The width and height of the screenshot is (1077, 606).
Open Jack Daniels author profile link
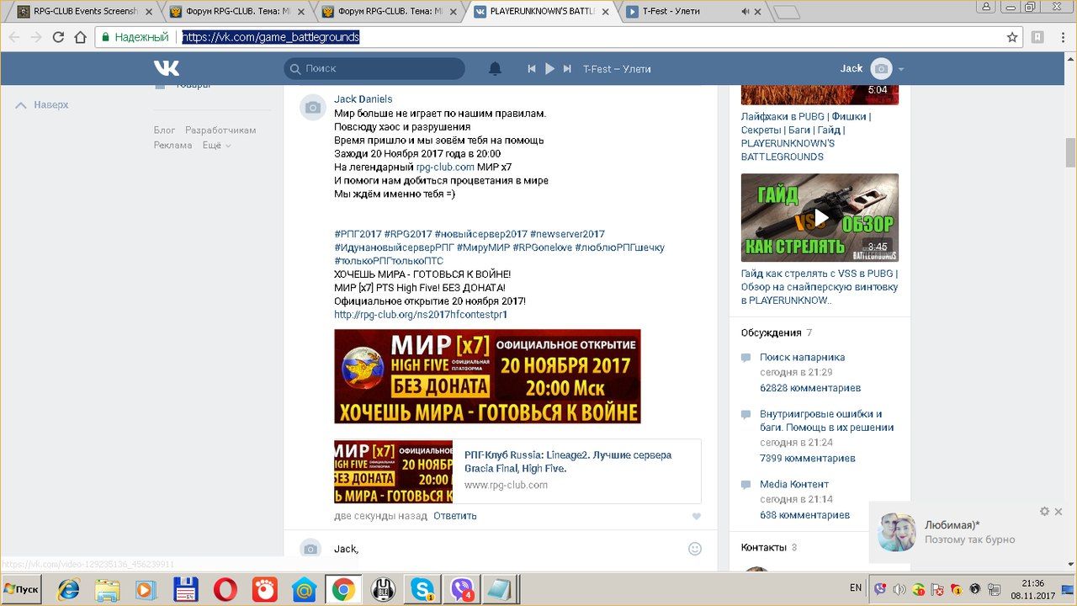363,99
